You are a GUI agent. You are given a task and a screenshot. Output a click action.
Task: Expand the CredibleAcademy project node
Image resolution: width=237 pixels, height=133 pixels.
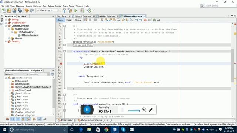[6, 23]
